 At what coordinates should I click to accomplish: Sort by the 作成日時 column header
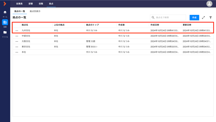[x=155, y=25]
